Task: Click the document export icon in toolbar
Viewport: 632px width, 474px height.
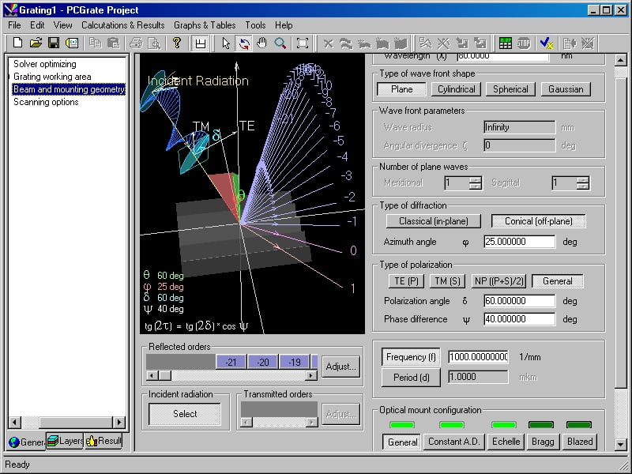Action: (569, 43)
